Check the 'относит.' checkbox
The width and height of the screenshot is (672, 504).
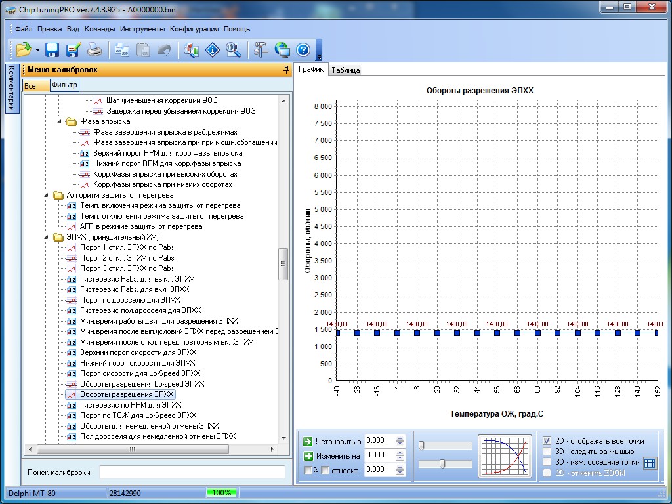325,470
